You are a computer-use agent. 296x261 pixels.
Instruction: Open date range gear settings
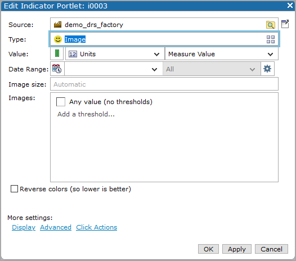pyautogui.click(x=267, y=69)
